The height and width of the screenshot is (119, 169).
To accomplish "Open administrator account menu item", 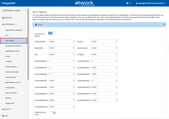I will (13, 82).
